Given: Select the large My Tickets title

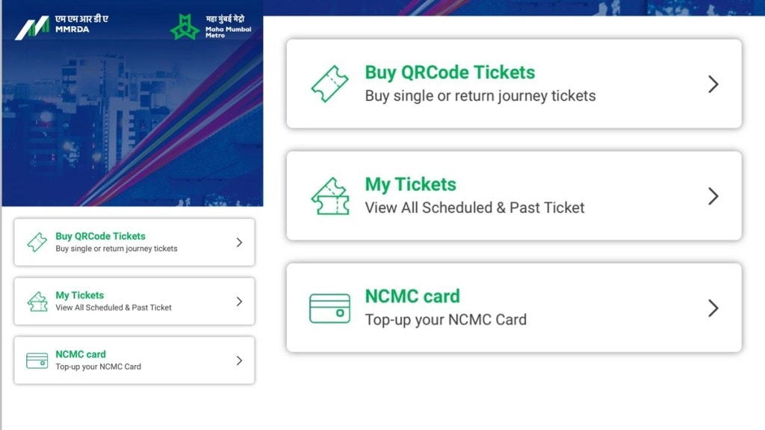Looking at the screenshot, I should point(410,184).
